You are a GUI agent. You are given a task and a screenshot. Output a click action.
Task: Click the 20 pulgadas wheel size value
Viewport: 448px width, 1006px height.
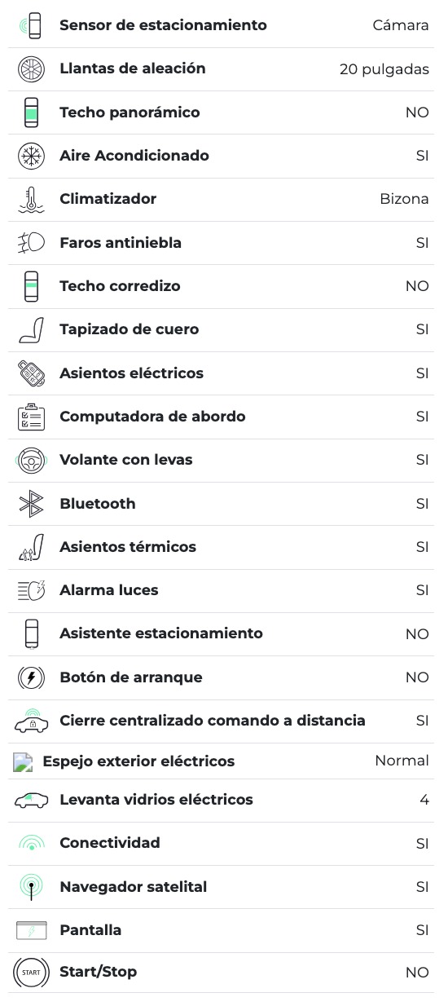pos(384,69)
